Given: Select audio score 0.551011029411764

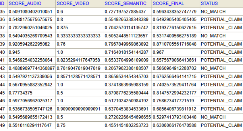Looking at the screenshot, I should point(30,125).
